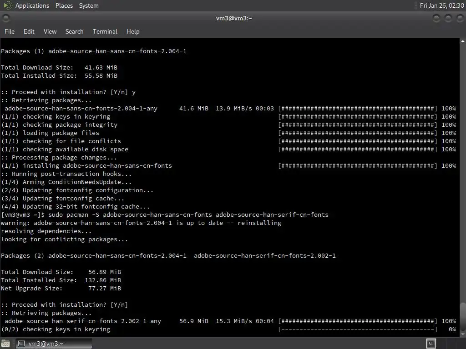Click the 'Packages (1)' line

pyautogui.click(x=94, y=51)
